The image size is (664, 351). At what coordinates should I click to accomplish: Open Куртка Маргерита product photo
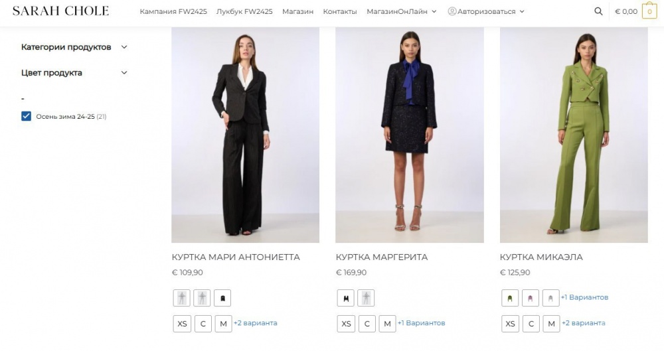[409, 135]
